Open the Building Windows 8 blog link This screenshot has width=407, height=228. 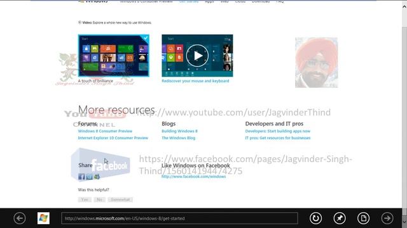click(179, 131)
